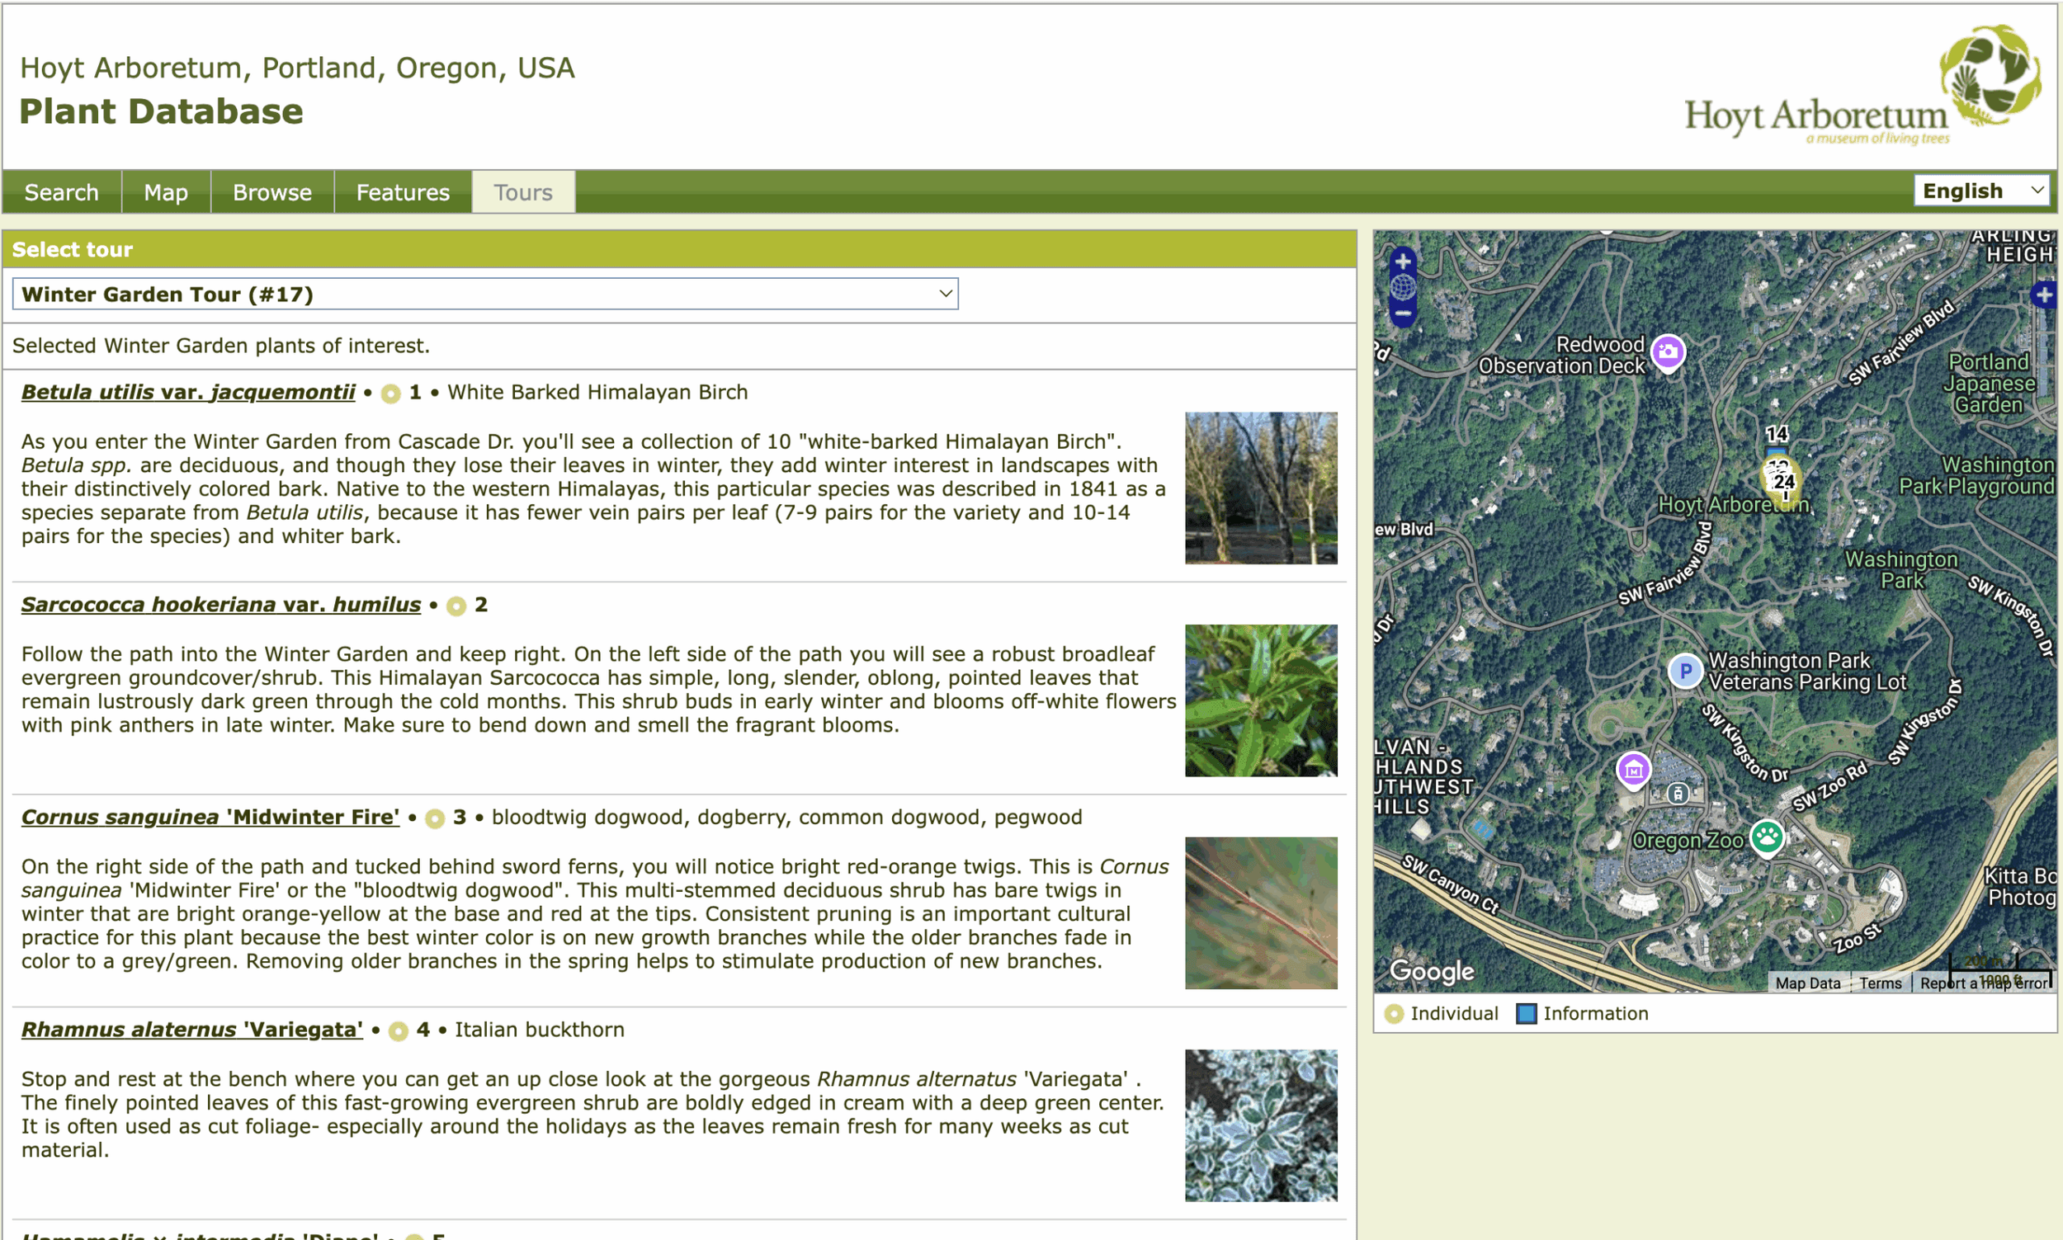Click location dot icon for Cornus sanguinea

[x=435, y=818]
